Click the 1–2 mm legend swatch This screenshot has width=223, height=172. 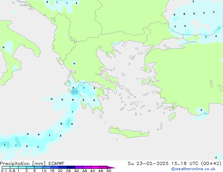coord(22,167)
